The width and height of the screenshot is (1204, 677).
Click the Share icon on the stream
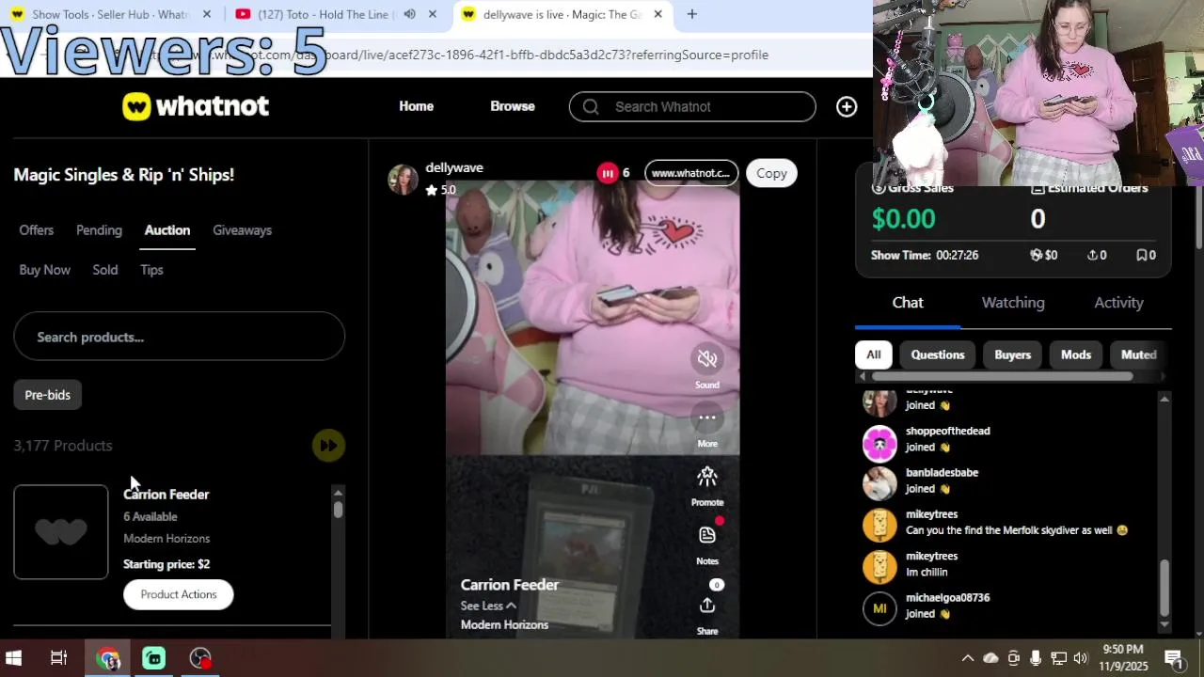coord(707,606)
